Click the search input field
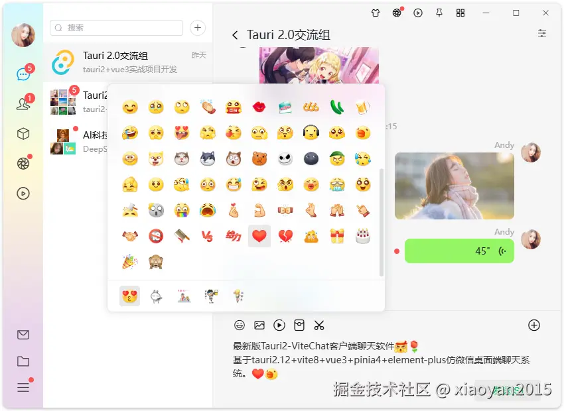564x411 pixels. pyautogui.click(x=116, y=28)
